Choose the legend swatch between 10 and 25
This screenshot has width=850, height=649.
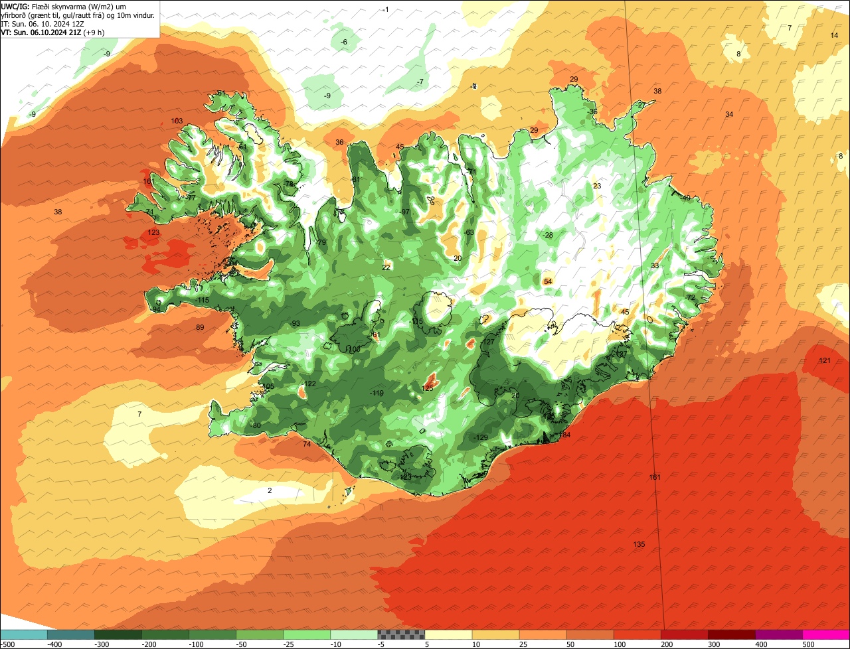[x=495, y=634]
